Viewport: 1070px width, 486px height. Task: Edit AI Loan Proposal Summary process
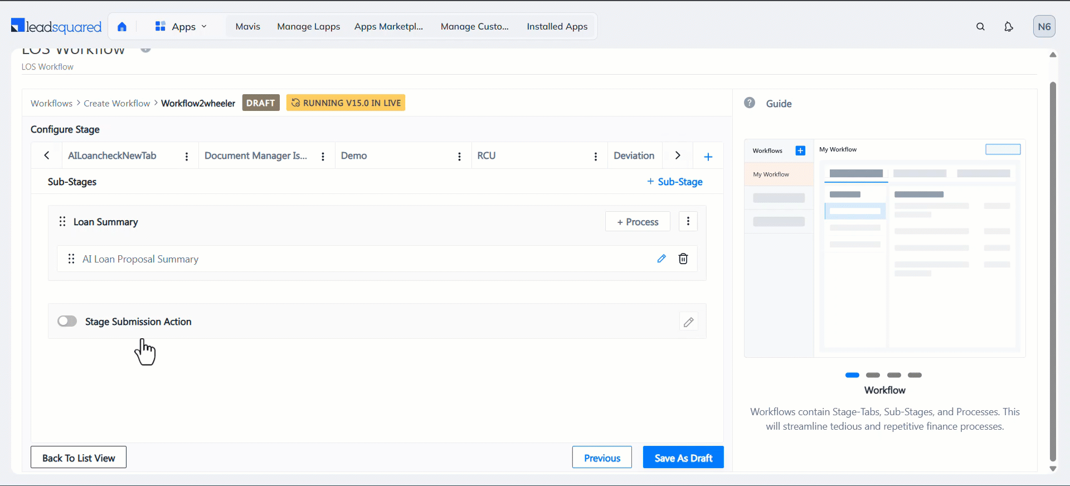click(x=662, y=259)
